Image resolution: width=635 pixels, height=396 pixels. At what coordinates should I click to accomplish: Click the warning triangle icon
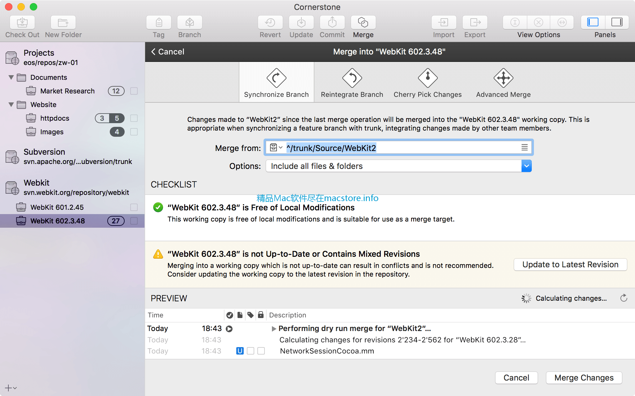point(158,254)
